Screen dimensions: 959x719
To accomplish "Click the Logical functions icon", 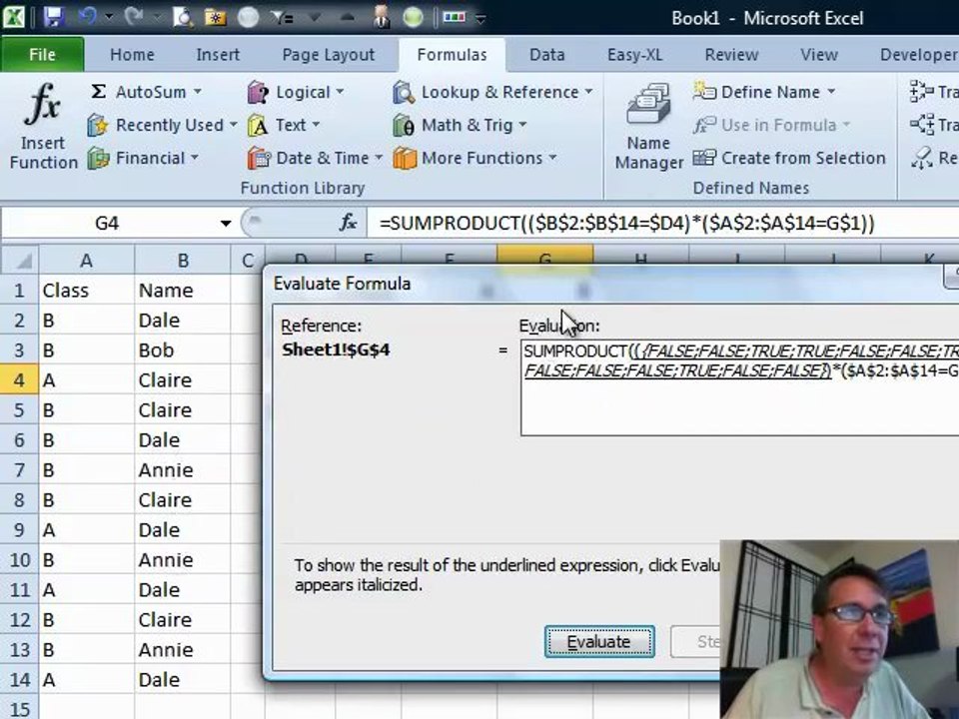I will (258, 92).
